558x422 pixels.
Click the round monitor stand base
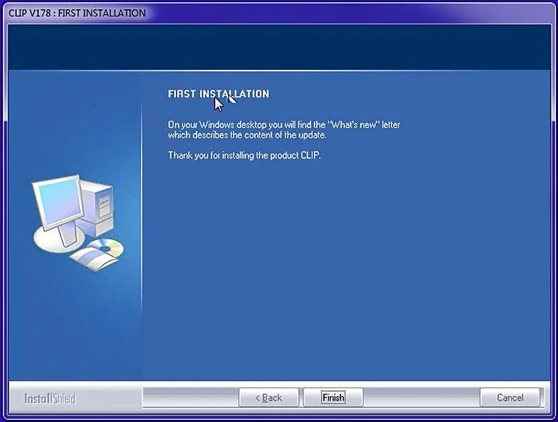click(x=59, y=240)
